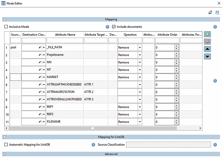The width and height of the screenshot is (222, 158).
Task: Click the open/load mapping icon
Action: tap(210, 12)
